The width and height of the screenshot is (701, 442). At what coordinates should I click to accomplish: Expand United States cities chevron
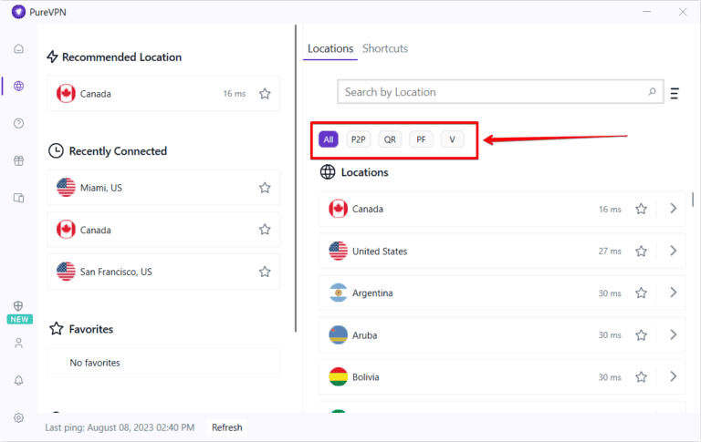click(x=674, y=251)
